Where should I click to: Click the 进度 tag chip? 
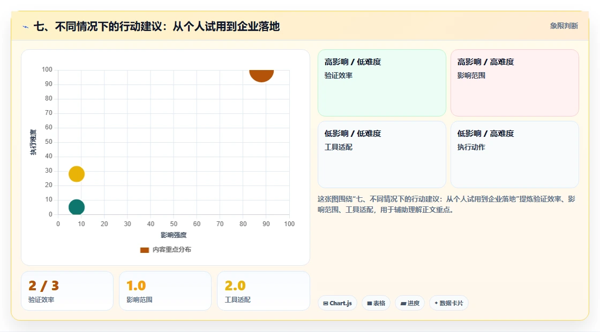pyautogui.click(x=410, y=303)
